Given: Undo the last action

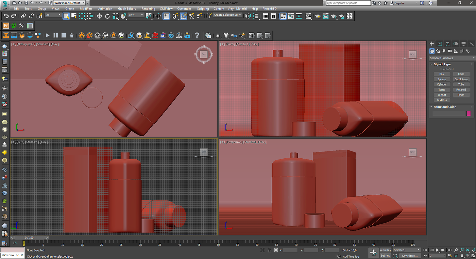Looking at the screenshot, I should tap(6, 16).
